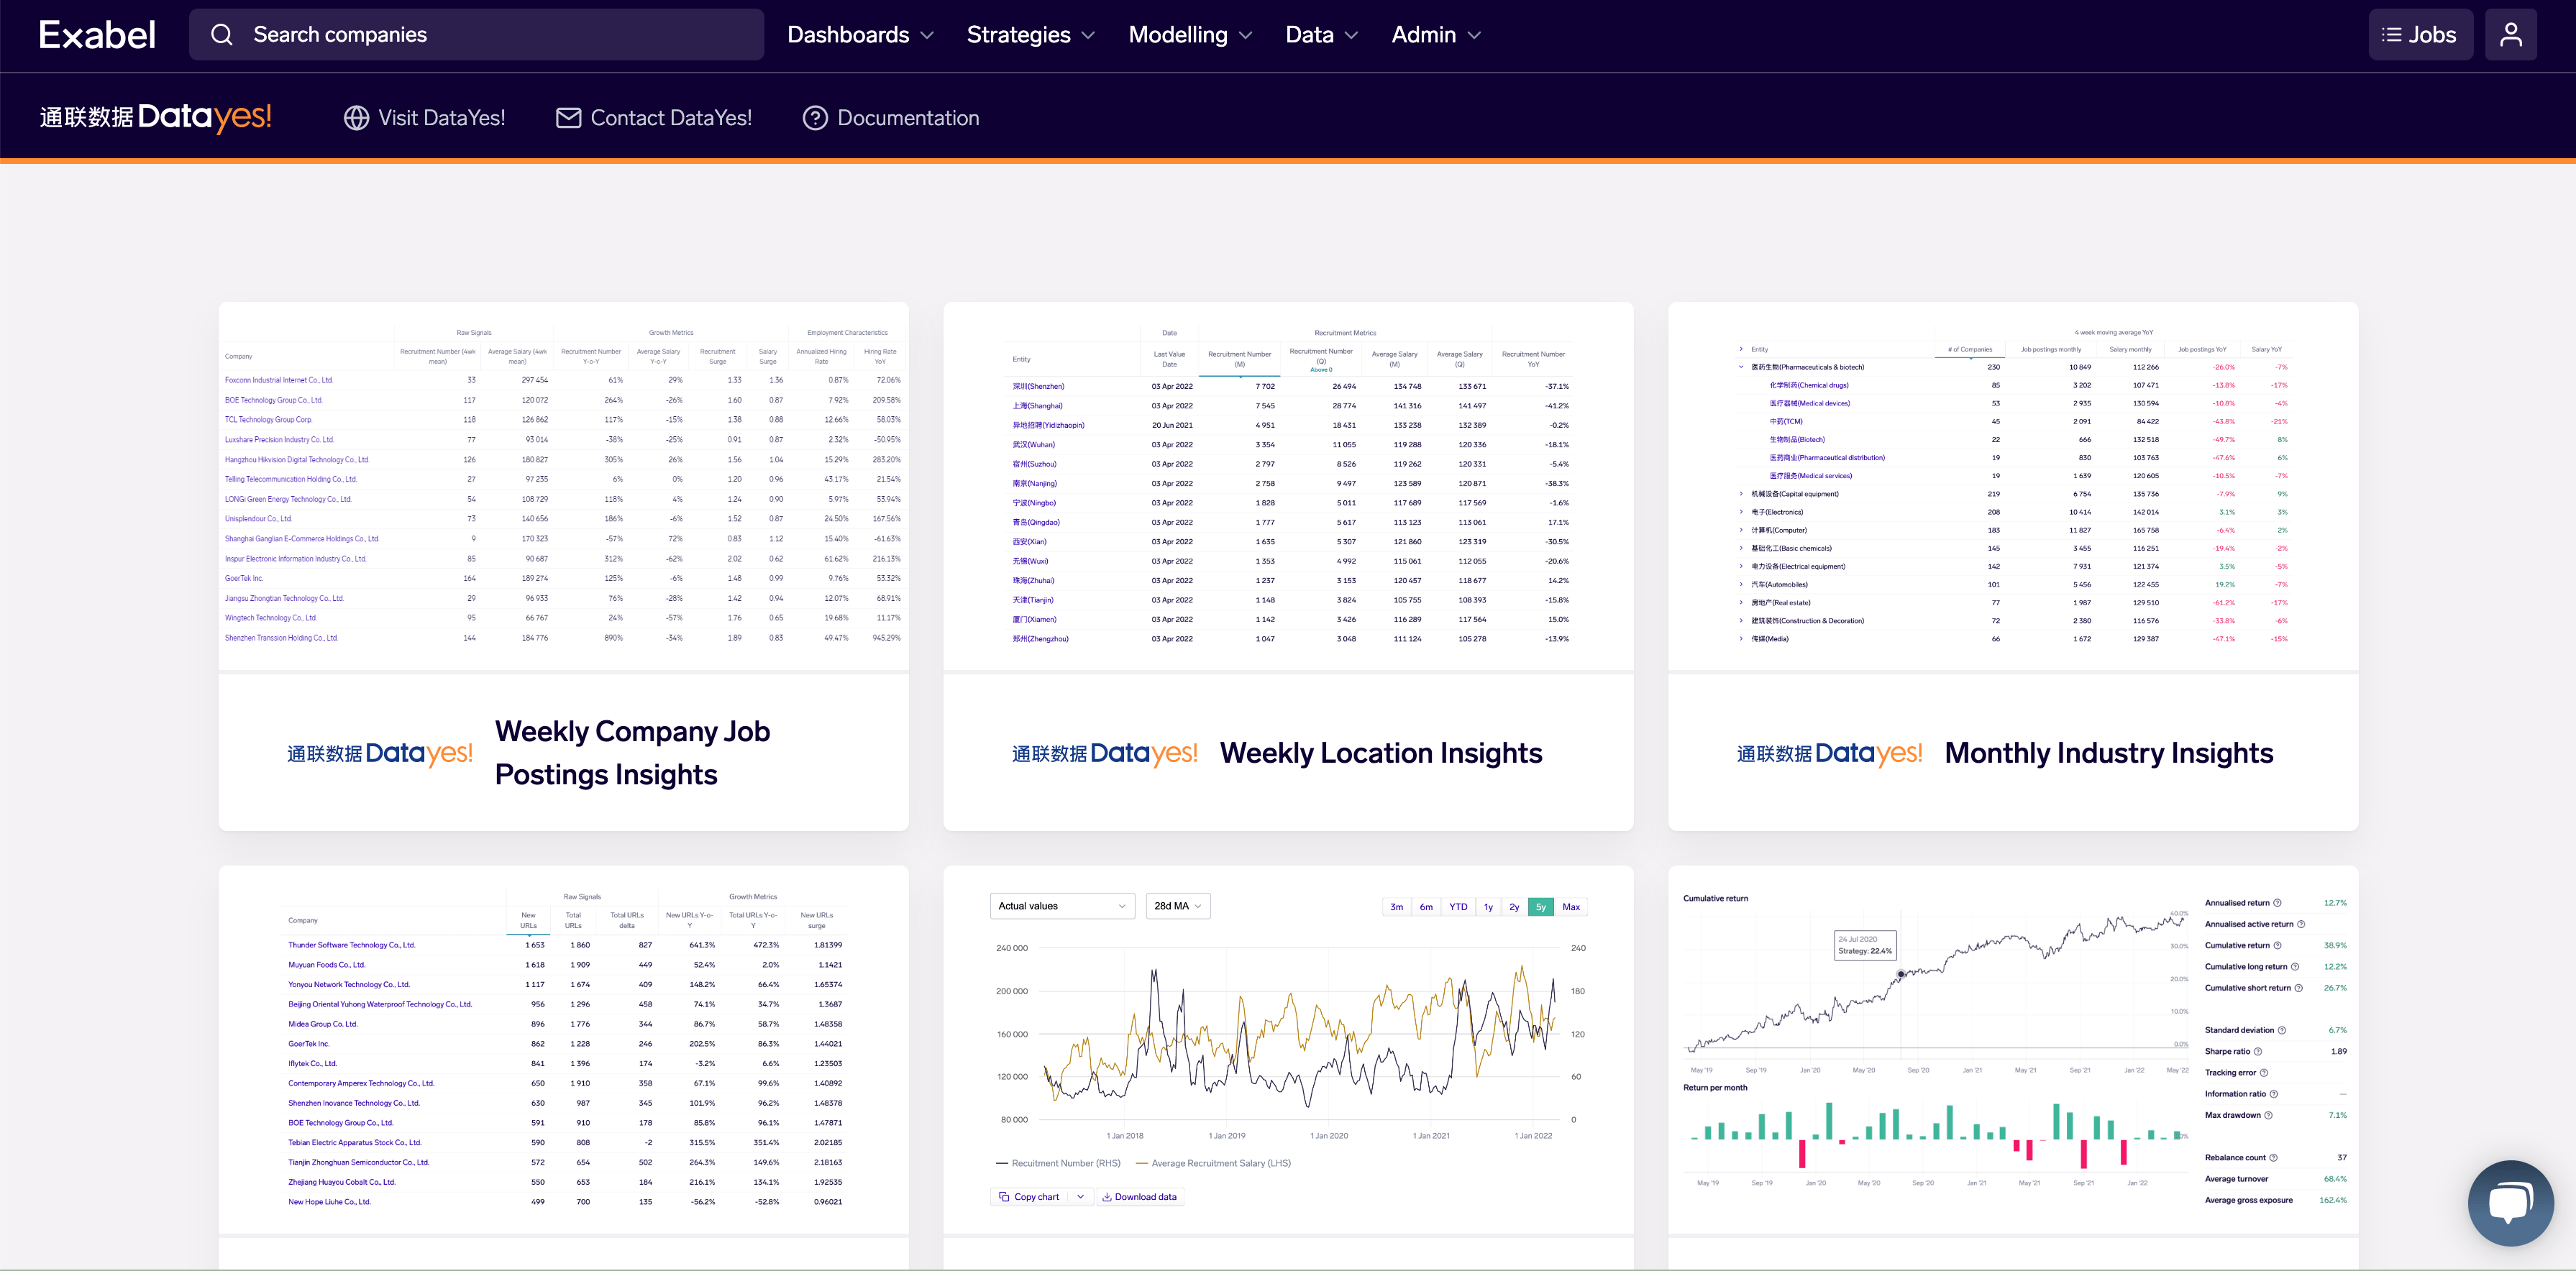Expand the Pharmaceuticals & biotech row
Viewport: 2576px width, 1271px height.
click(x=1741, y=367)
